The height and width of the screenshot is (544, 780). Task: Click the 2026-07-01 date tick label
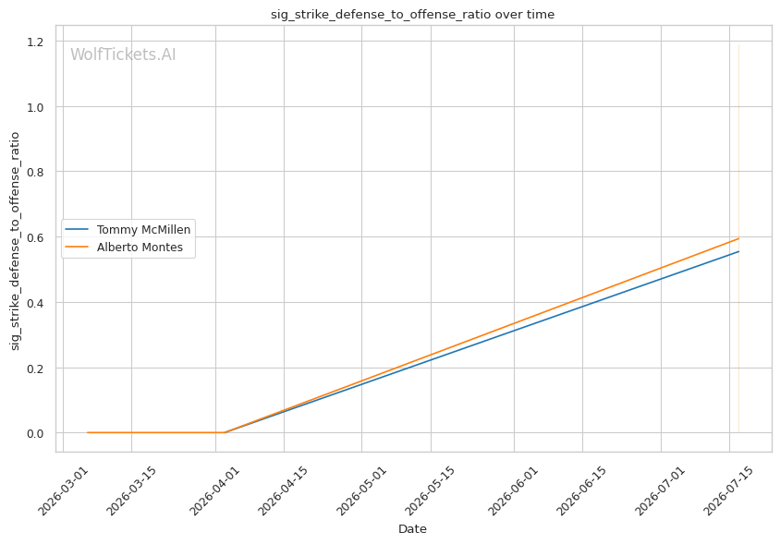click(661, 490)
